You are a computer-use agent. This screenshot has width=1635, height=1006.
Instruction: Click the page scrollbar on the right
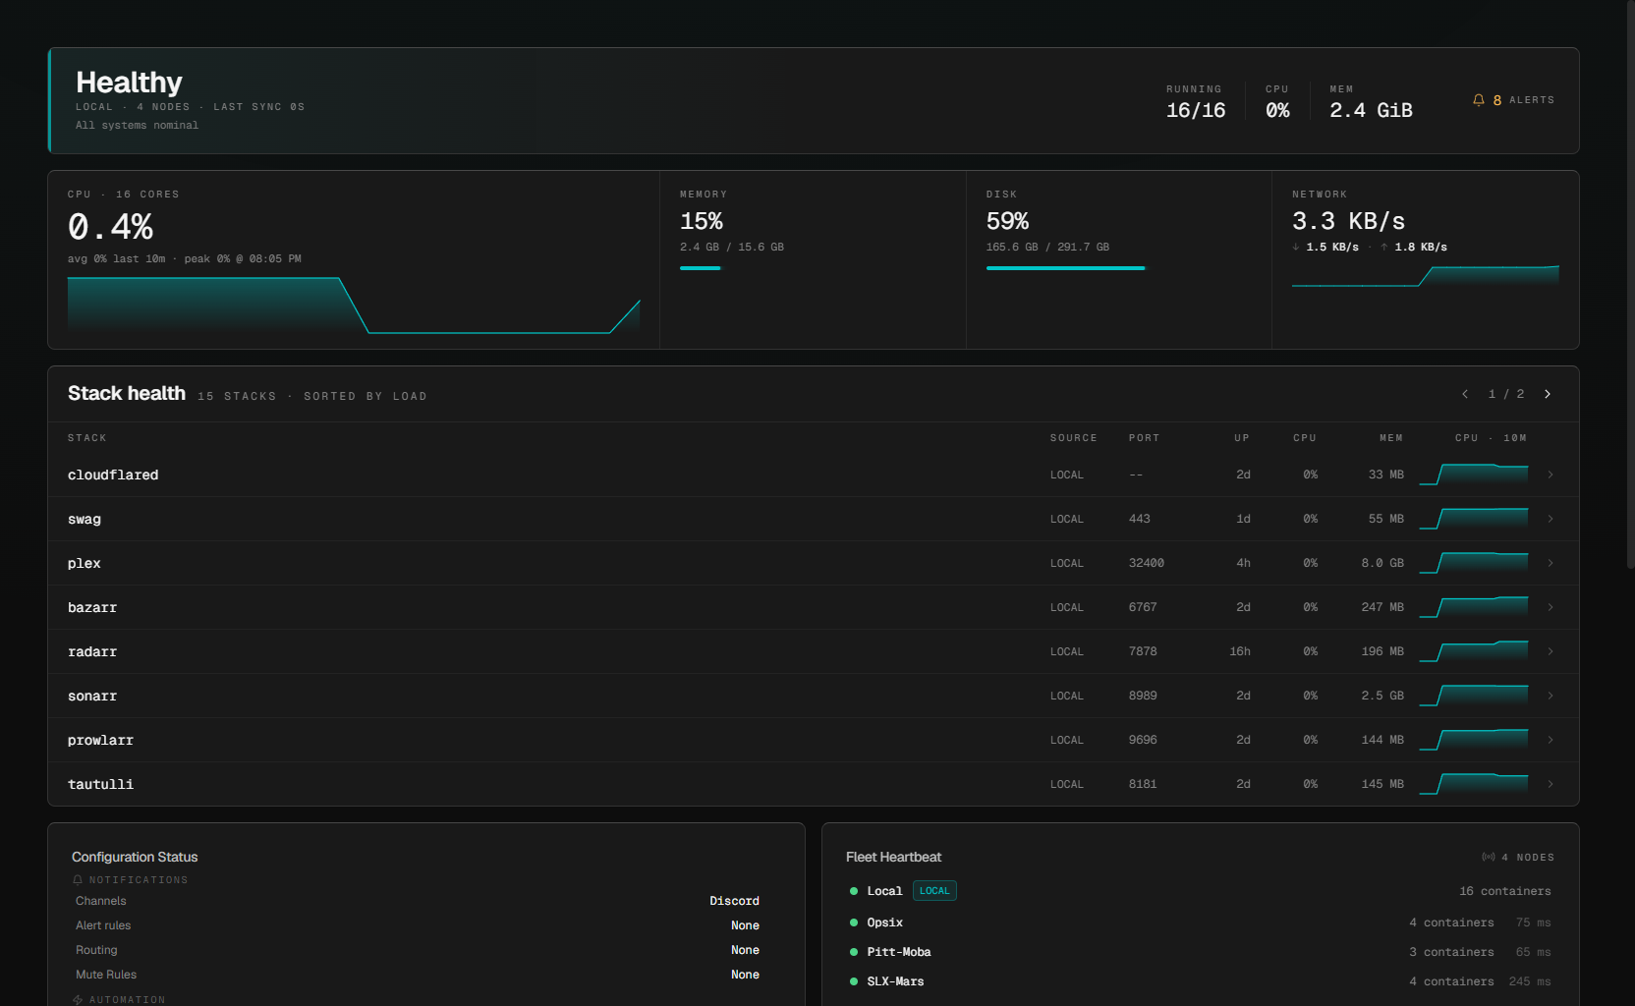click(1631, 285)
